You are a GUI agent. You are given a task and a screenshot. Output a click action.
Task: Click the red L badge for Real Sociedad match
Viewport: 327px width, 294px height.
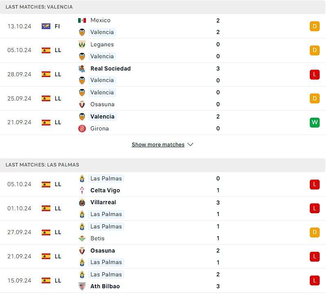coord(314,74)
